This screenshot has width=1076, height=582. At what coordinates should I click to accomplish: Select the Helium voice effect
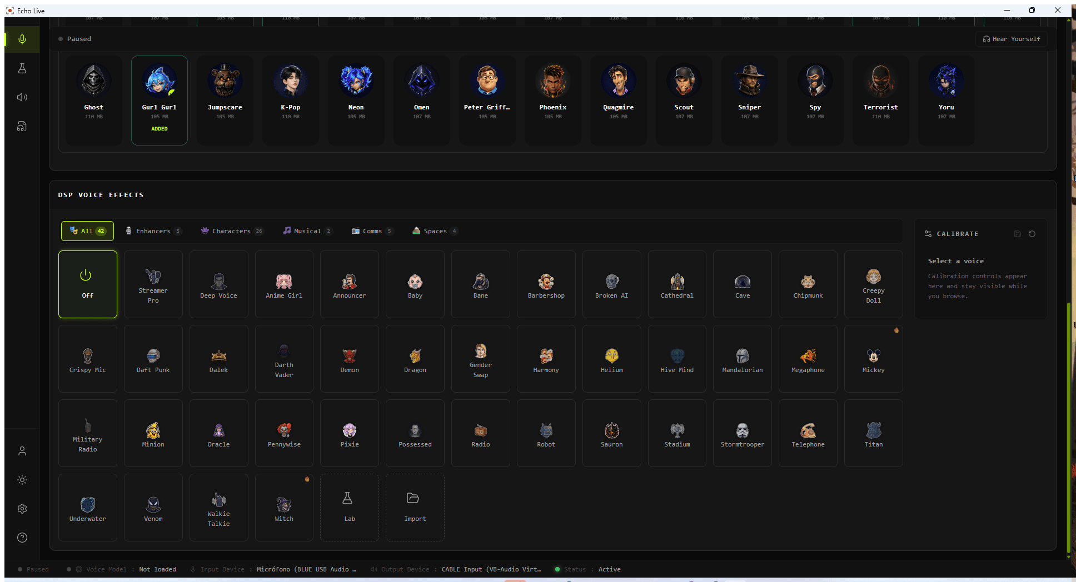pyautogui.click(x=612, y=359)
